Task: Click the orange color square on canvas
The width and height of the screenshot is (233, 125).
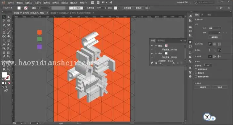Action: (40, 32)
